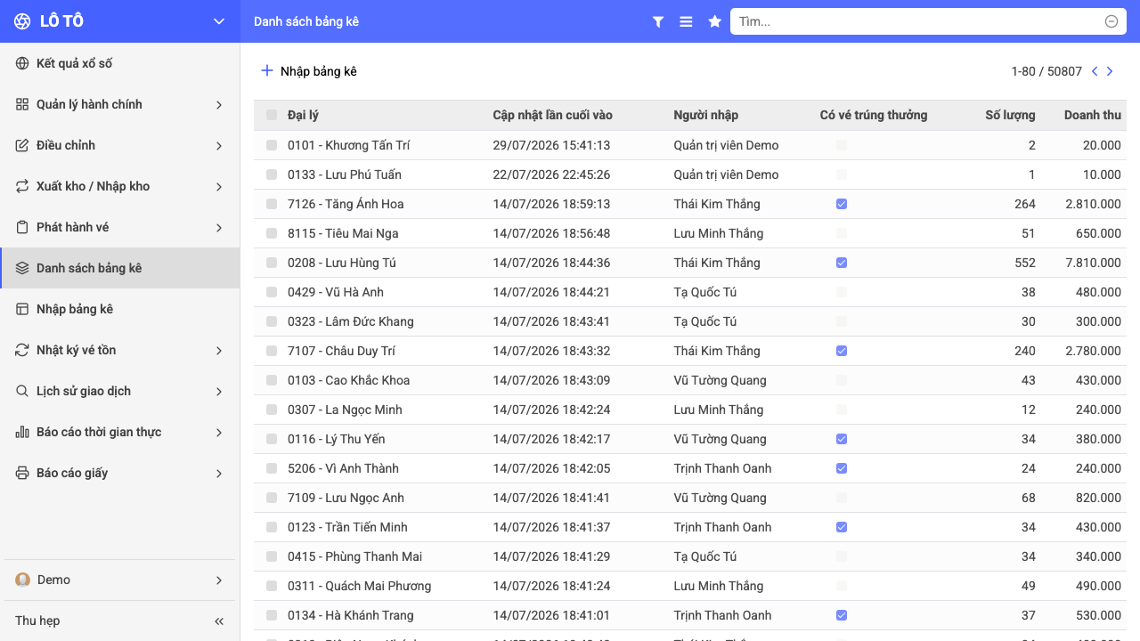Tick the select-all header checkbox
The height and width of the screenshot is (641, 1140).
tap(272, 115)
